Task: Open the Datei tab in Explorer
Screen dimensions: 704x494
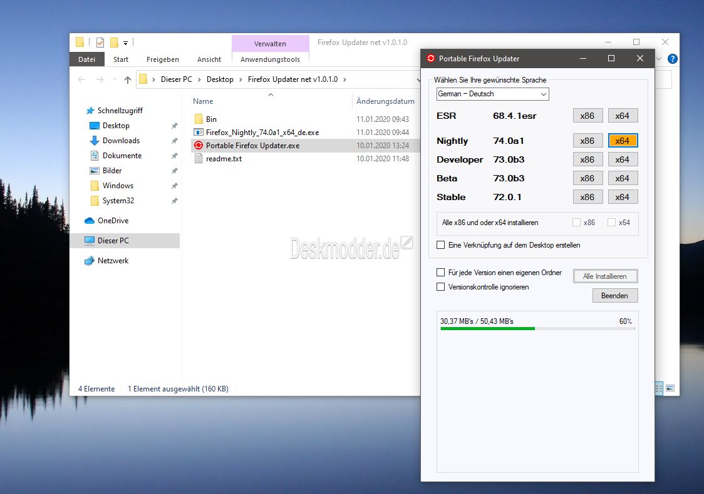Action: [x=86, y=59]
